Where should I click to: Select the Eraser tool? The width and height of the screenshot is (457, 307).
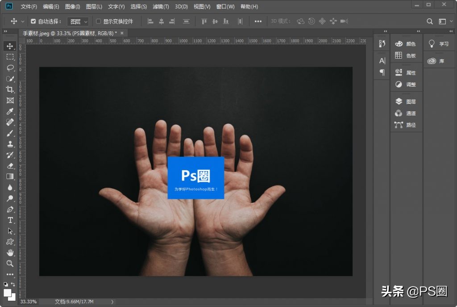10,166
